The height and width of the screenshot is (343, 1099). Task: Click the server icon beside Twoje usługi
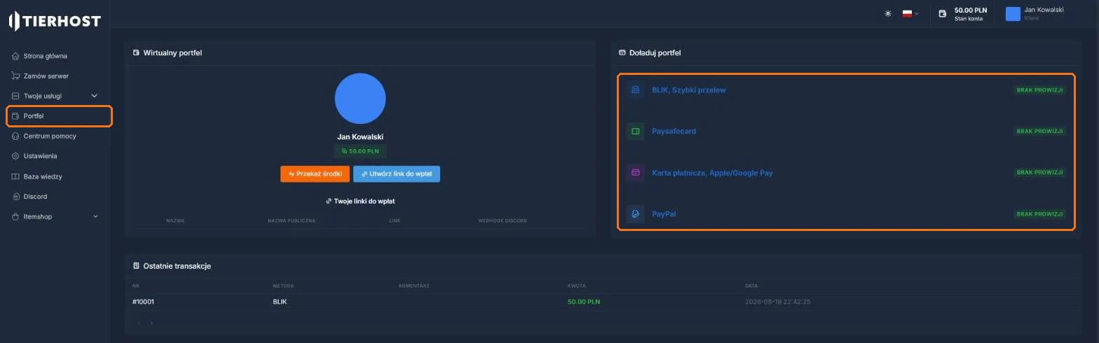[x=15, y=96]
